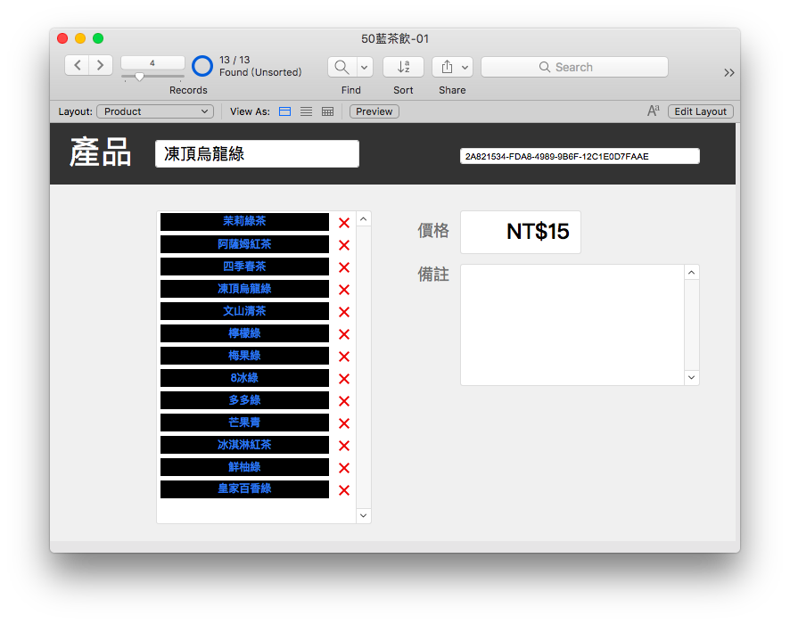Click notes field scroll down arrow
This screenshot has width=790, height=624.
pyautogui.click(x=692, y=377)
